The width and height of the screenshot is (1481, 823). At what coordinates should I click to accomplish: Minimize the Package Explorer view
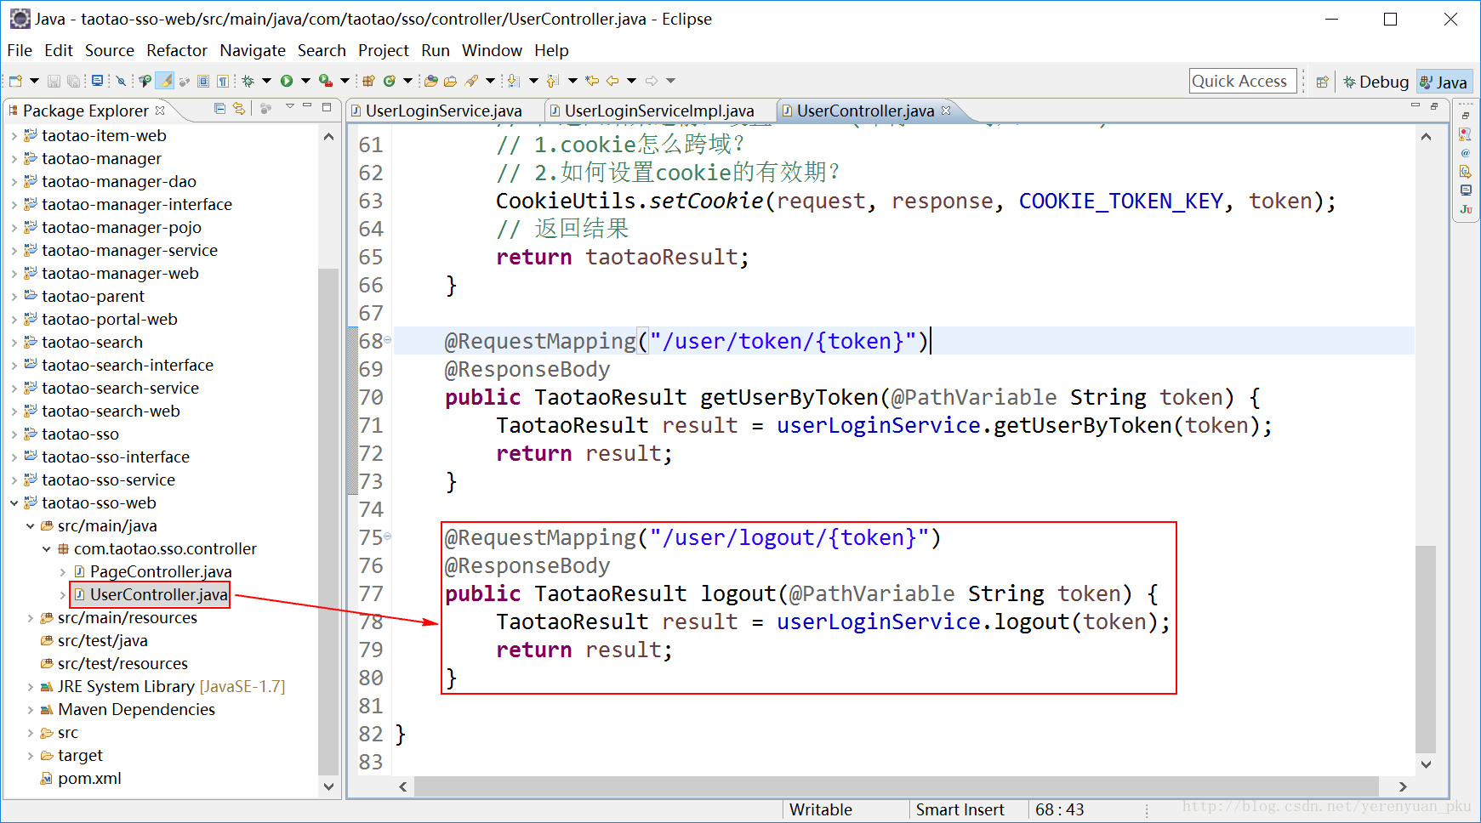308,107
